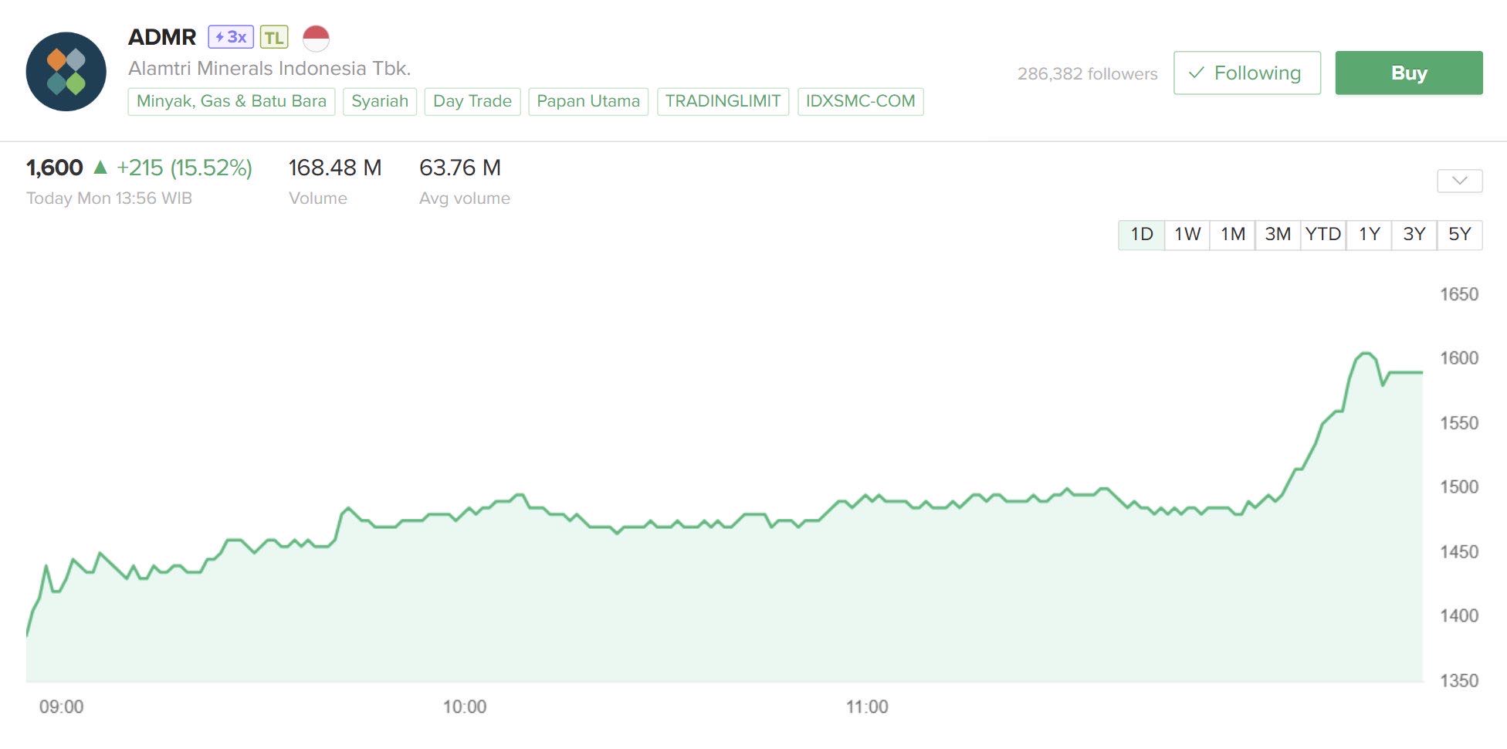
Task: Select the 1W chart range
Action: tap(1187, 235)
